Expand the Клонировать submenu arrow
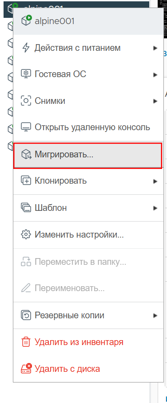This screenshot has height=403, width=167. (x=155, y=181)
